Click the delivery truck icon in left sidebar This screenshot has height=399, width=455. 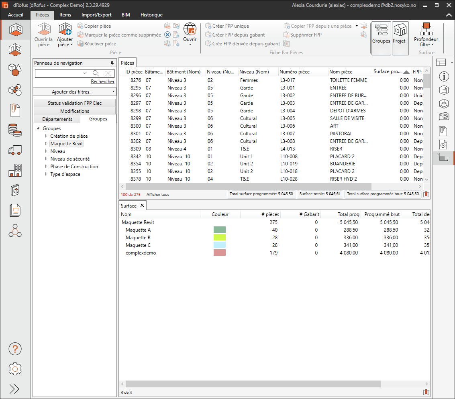pyautogui.click(x=15, y=150)
